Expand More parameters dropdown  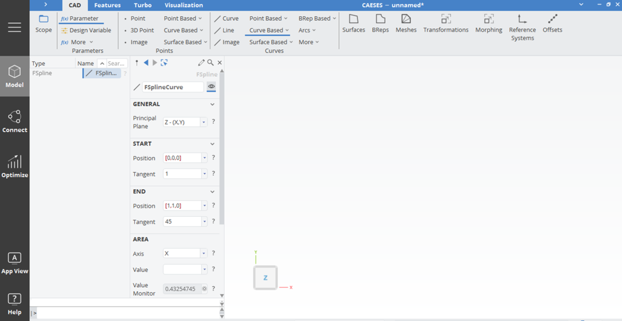click(78, 42)
